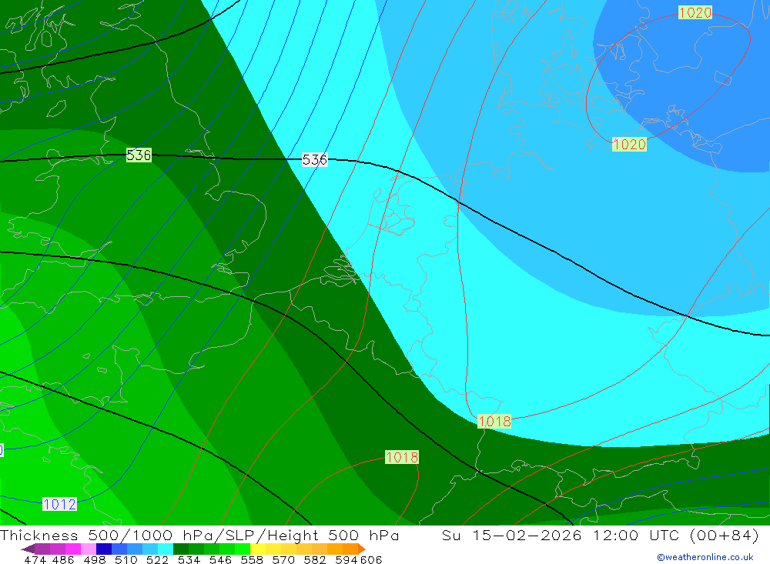This screenshot has height=564, width=770.
Task: Select the topmost 1020 pressure label
Action: [695, 12]
